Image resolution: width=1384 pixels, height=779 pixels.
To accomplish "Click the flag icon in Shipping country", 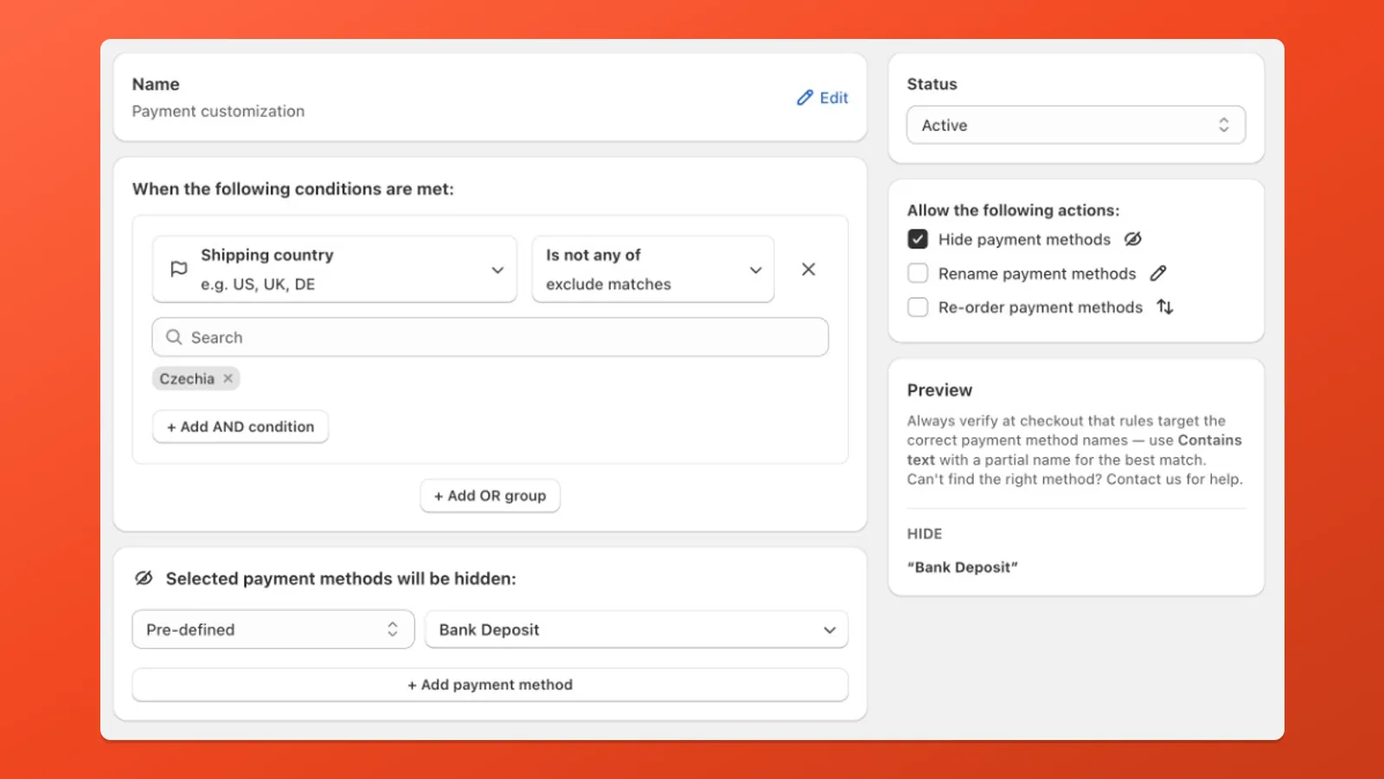I will click(179, 269).
